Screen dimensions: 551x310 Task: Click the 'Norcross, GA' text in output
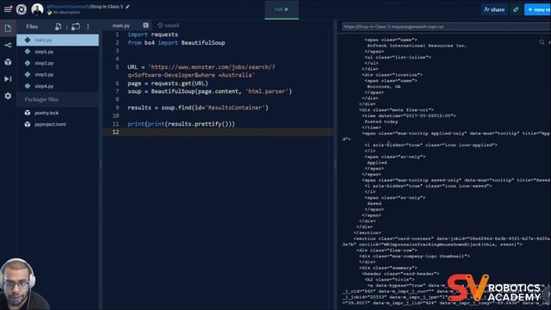coord(384,86)
